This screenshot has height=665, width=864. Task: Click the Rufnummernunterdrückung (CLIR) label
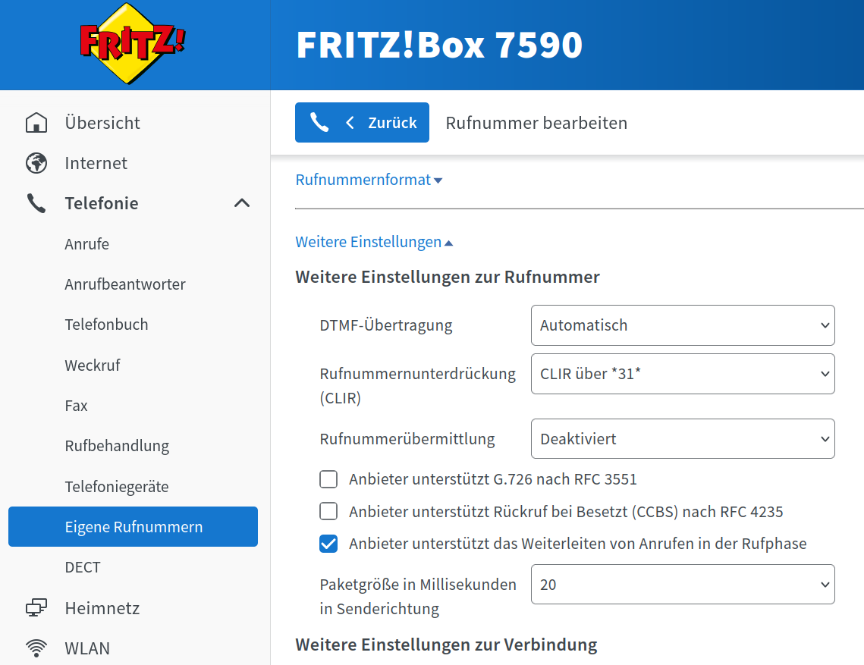(418, 386)
